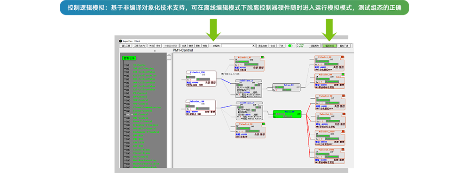
Task: Select the ValueGet_159 function block
Action: tap(201, 108)
